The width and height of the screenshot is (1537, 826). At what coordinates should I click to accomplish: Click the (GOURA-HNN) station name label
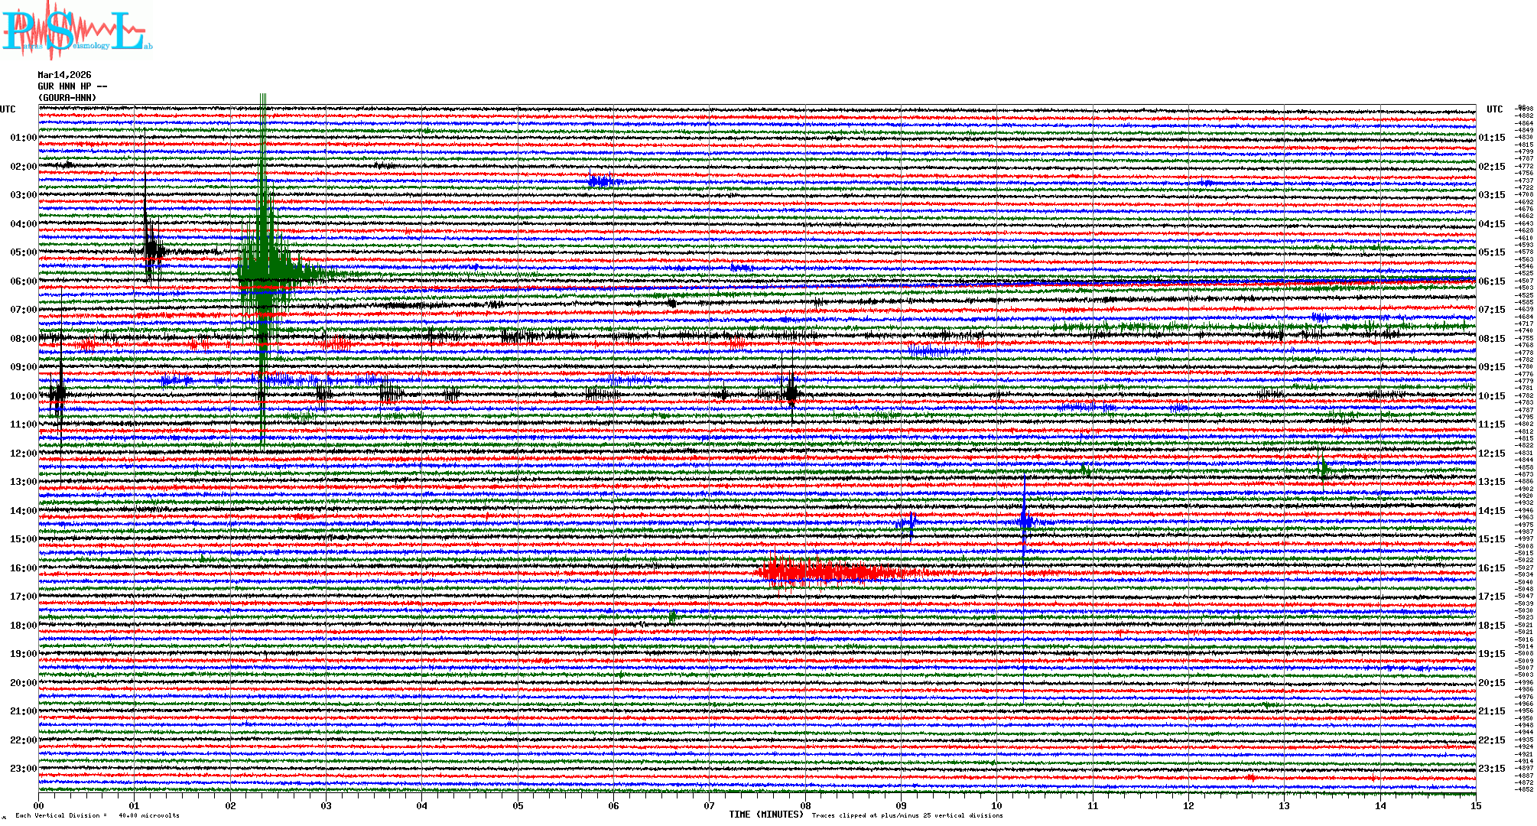[67, 98]
